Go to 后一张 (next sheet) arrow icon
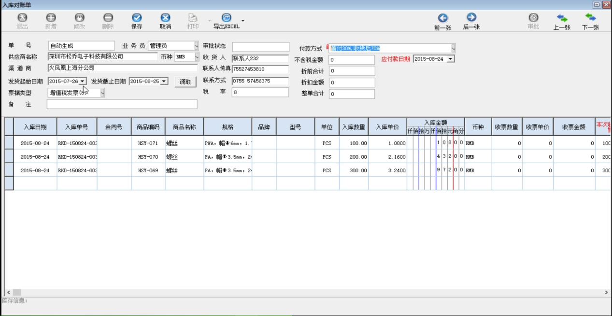Image resolution: width=612 pixels, height=316 pixels. click(x=471, y=18)
